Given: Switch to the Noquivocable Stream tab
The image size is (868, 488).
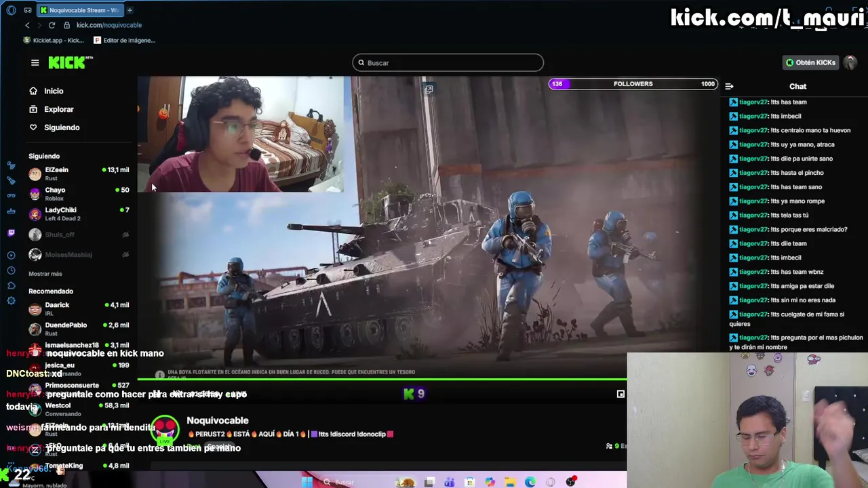Looking at the screenshot, I should (79, 10).
